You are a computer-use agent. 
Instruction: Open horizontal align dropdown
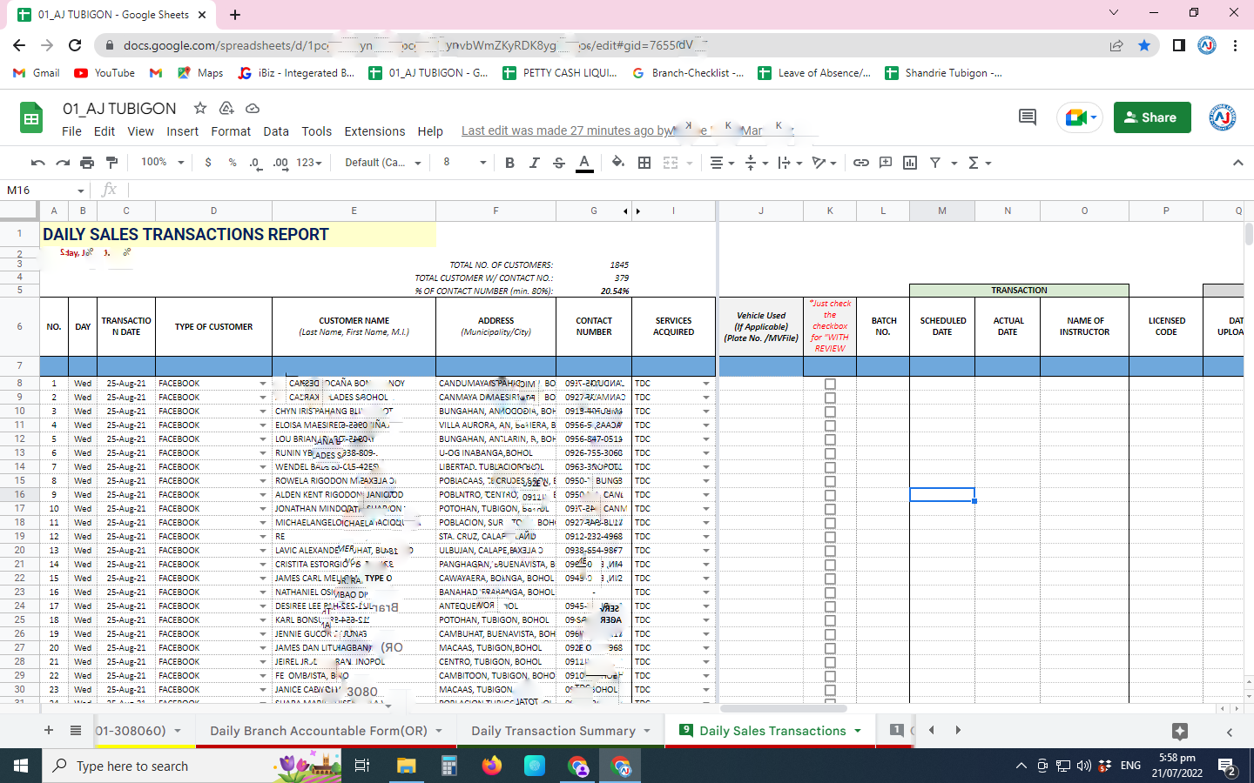point(722,163)
